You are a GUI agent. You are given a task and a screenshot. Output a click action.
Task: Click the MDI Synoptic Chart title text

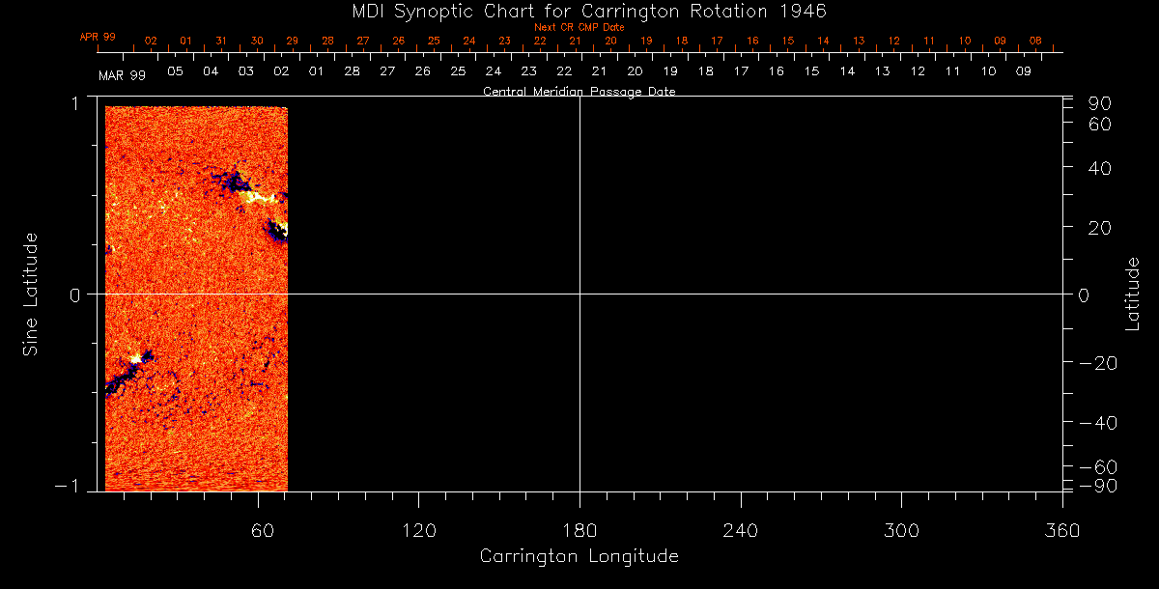tap(579, 11)
